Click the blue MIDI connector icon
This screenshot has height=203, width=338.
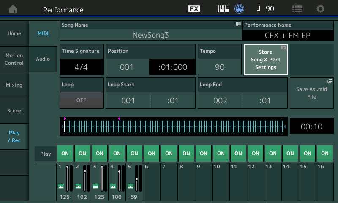pos(240,9)
